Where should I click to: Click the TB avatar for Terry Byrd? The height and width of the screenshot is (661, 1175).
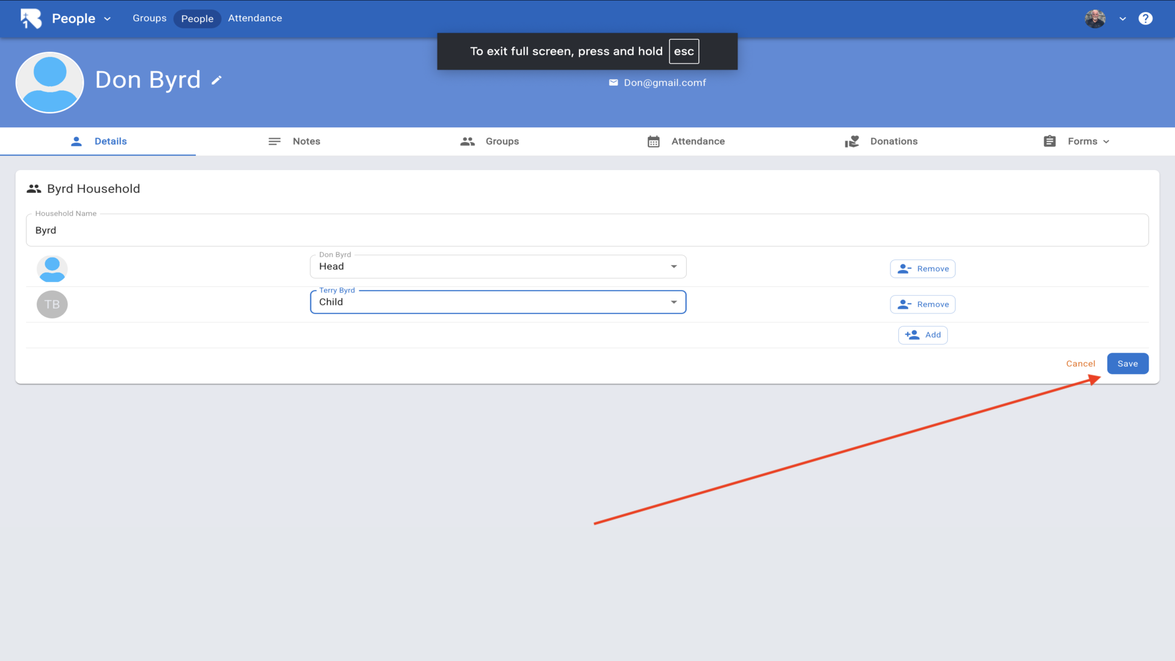click(52, 304)
